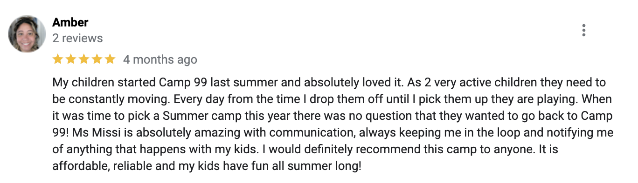Click the "4 months ago" timestamp
The height and width of the screenshot is (183, 638).
[160, 59]
